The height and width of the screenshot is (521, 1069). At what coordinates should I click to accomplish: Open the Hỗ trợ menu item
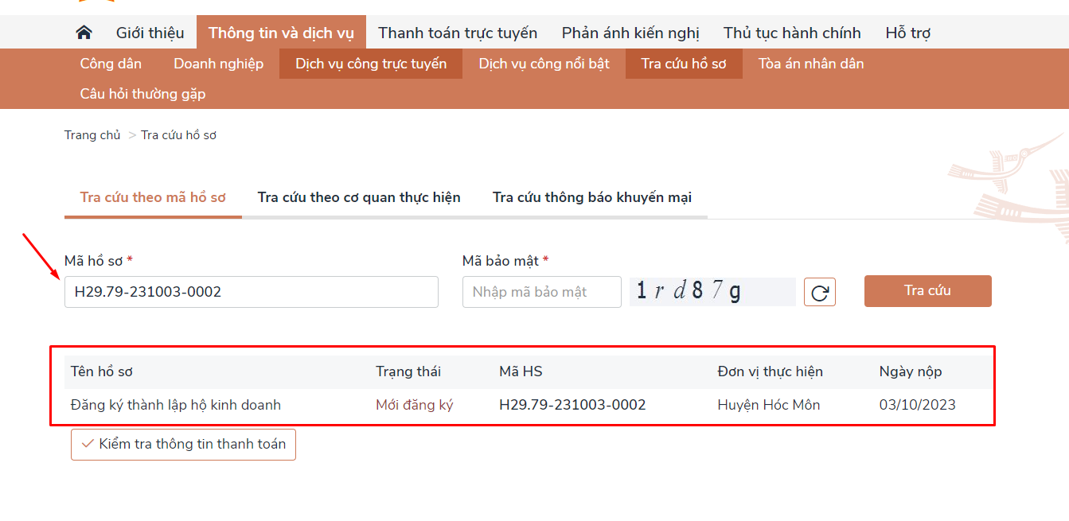click(x=907, y=32)
